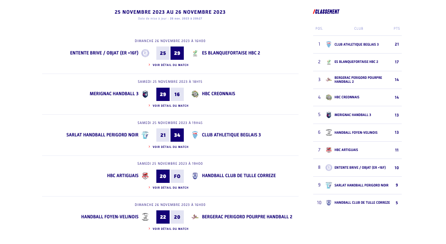The height and width of the screenshot is (244, 446).
Task: Open match details for Artiguais vs Tulle
Action: (x=170, y=188)
